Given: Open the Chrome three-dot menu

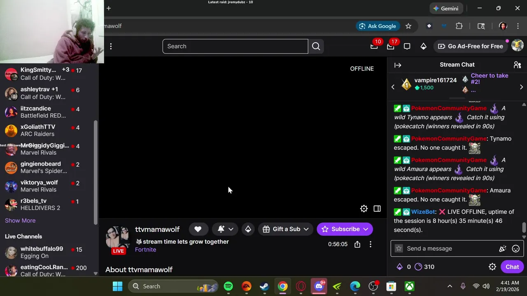Looking at the screenshot, I should 518,26.
